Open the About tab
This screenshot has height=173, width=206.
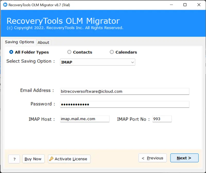[x=43, y=42]
